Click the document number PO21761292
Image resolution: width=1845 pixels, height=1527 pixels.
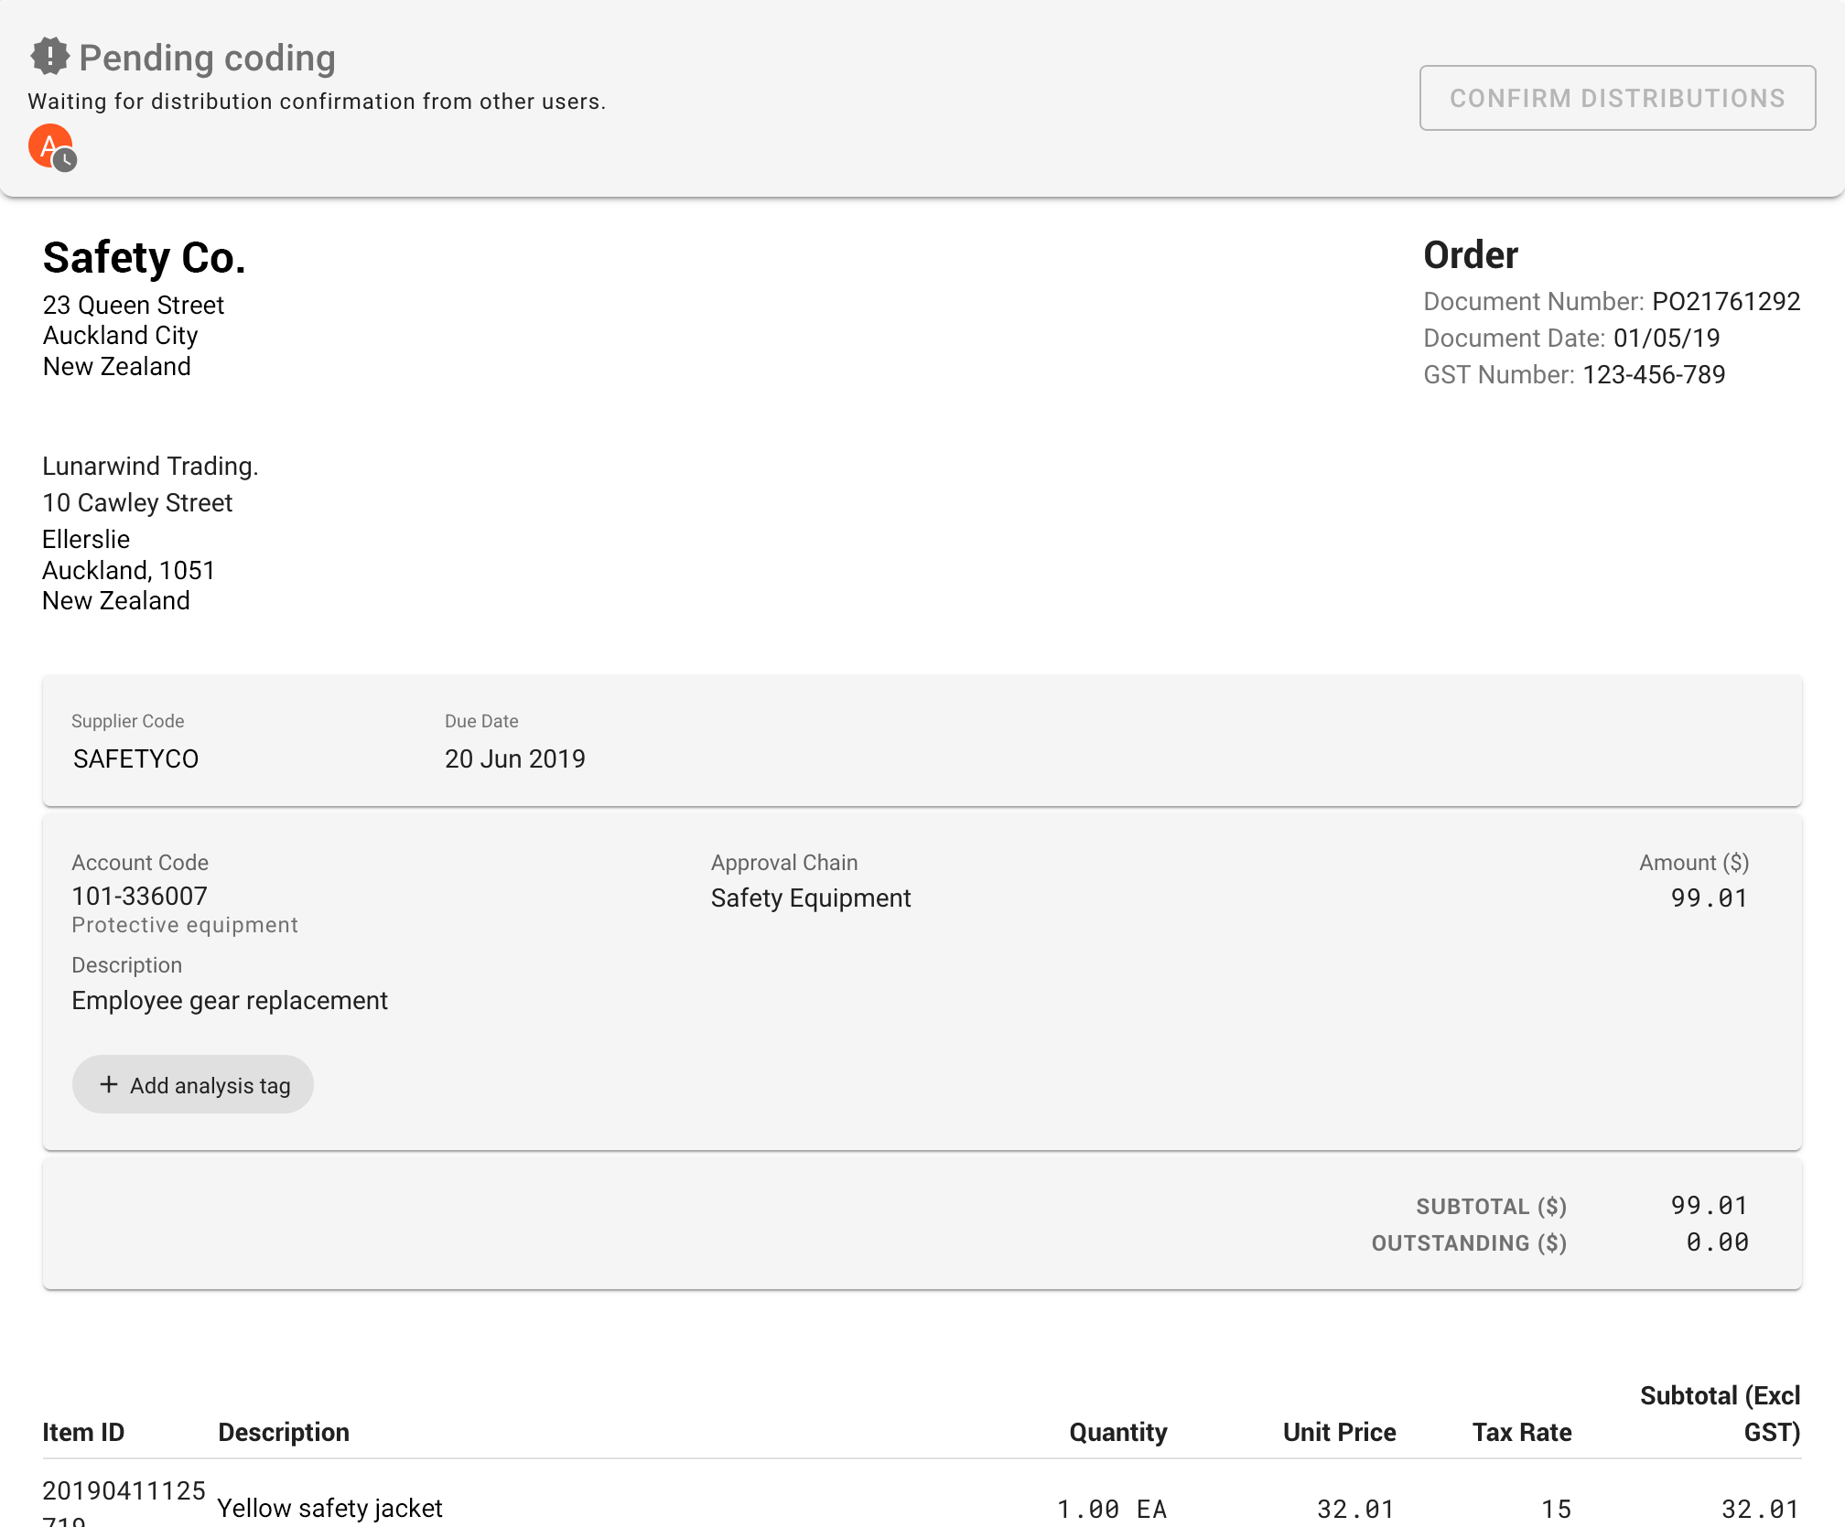click(1726, 301)
